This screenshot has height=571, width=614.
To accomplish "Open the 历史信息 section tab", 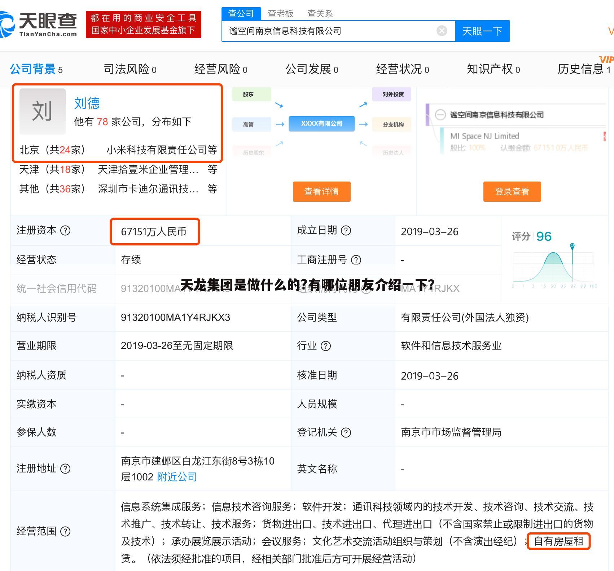I will [x=584, y=69].
